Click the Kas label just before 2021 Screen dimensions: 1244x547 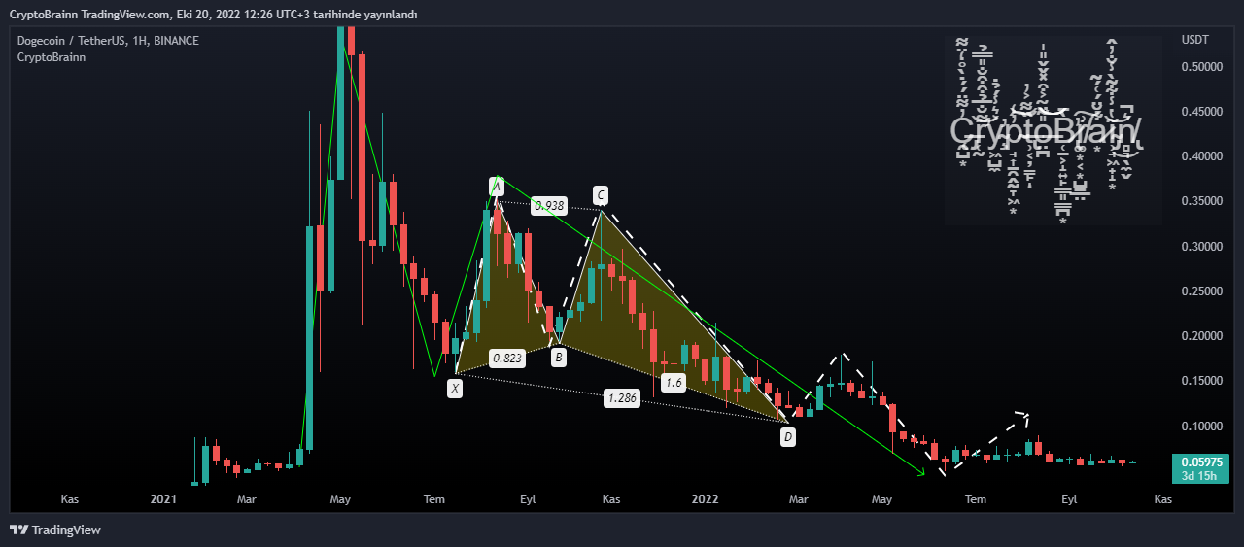pyautogui.click(x=70, y=499)
